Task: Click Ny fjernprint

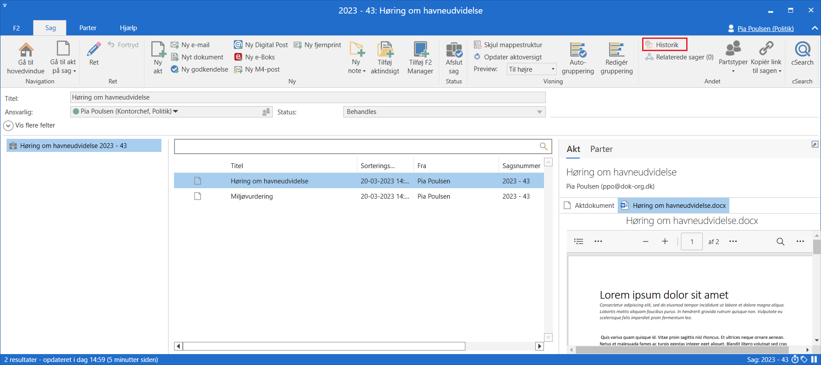Action: point(318,45)
